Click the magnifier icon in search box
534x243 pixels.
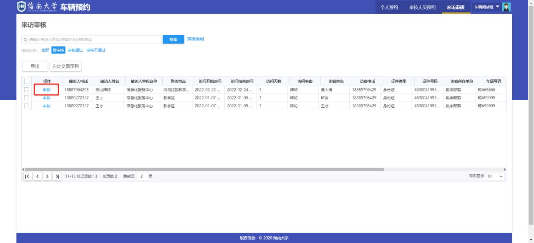(25, 40)
